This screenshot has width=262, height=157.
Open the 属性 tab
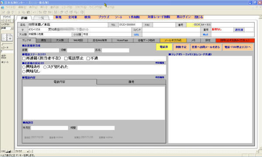(x=43, y=41)
